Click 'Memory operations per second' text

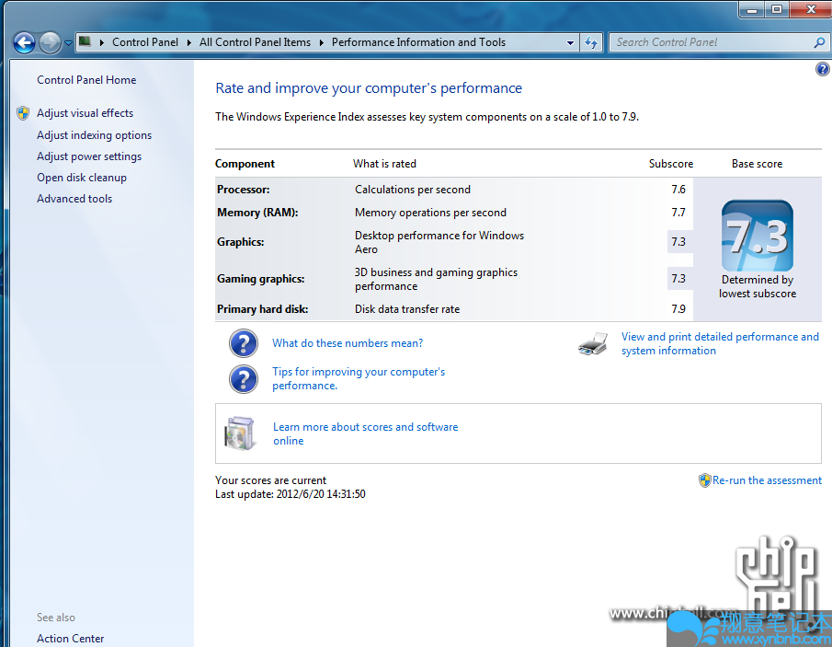[430, 213]
